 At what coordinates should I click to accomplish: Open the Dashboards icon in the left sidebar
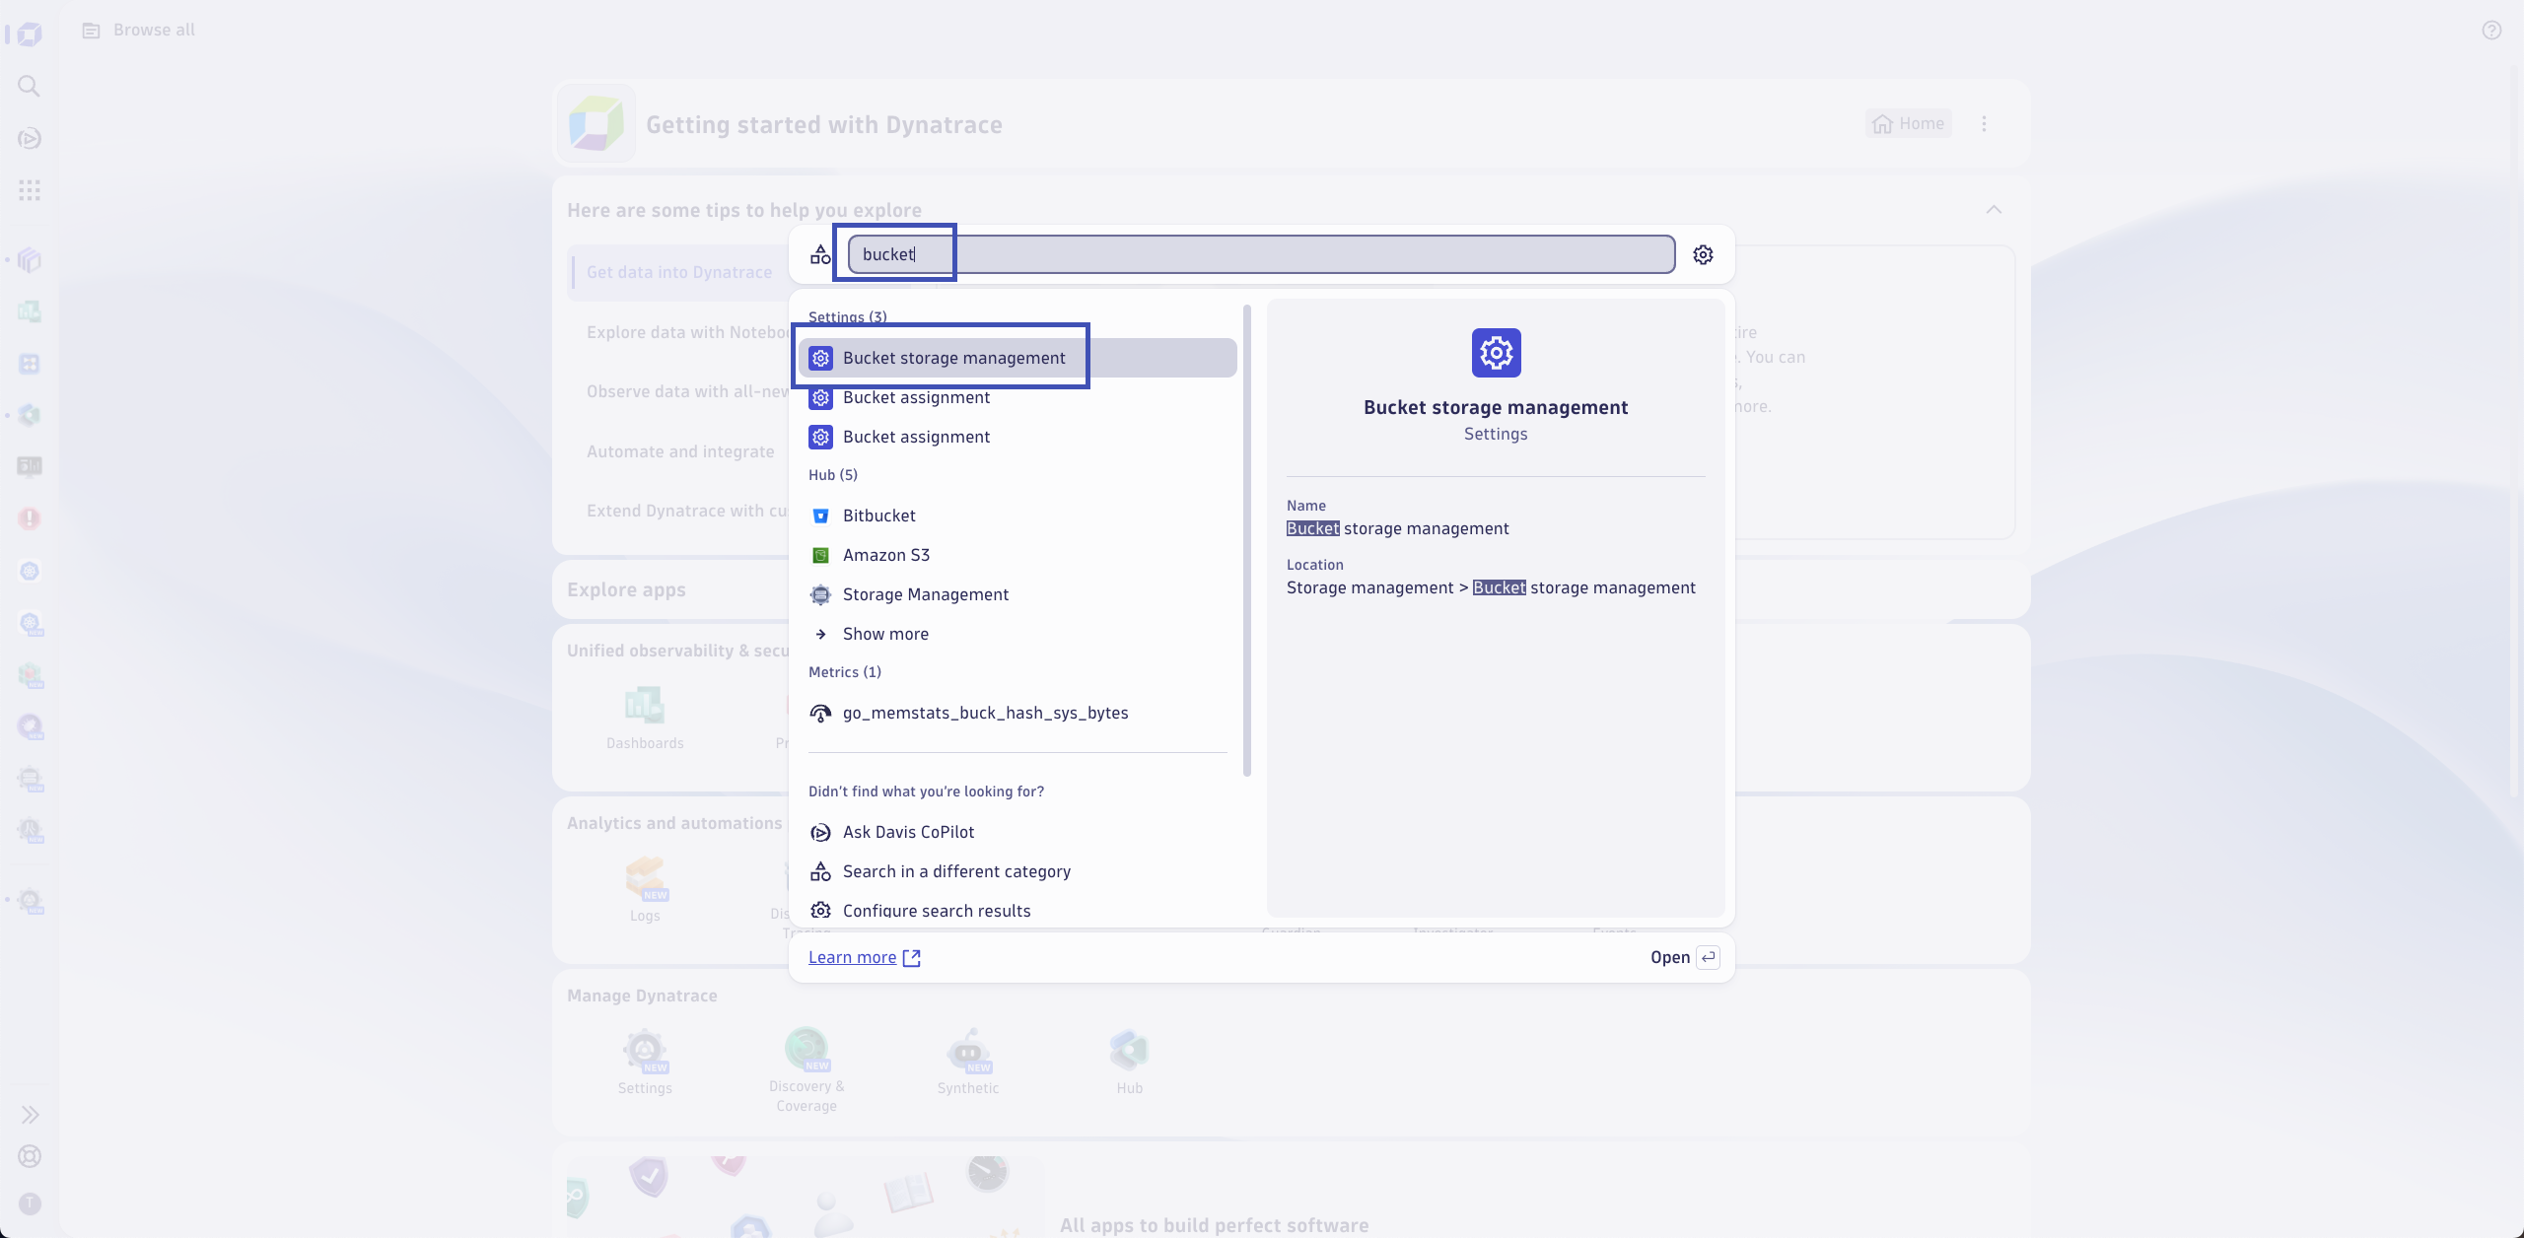[x=30, y=311]
